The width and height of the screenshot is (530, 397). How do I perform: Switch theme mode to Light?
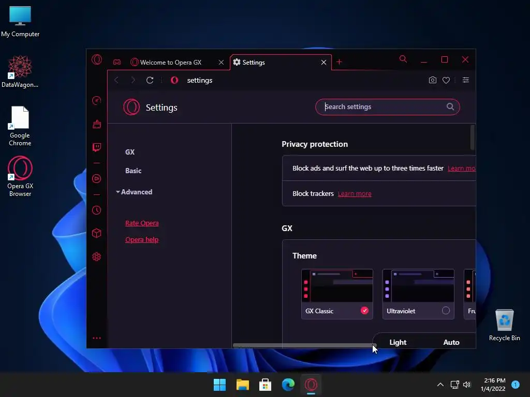tap(398, 342)
